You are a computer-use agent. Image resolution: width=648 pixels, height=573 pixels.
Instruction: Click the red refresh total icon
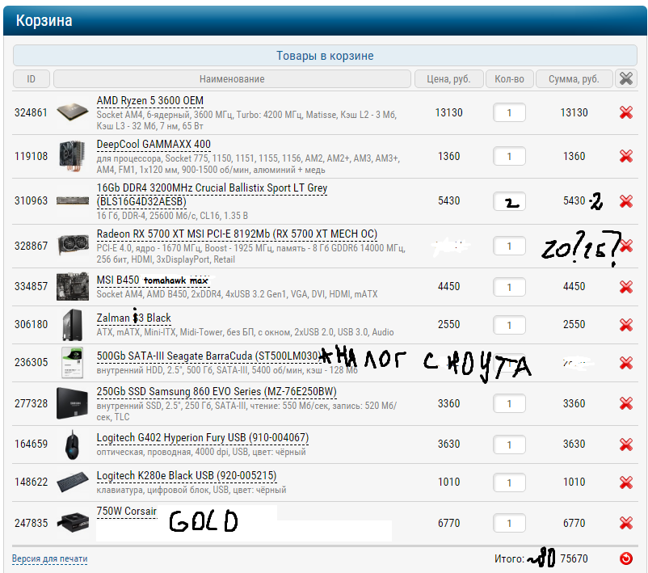(626, 558)
